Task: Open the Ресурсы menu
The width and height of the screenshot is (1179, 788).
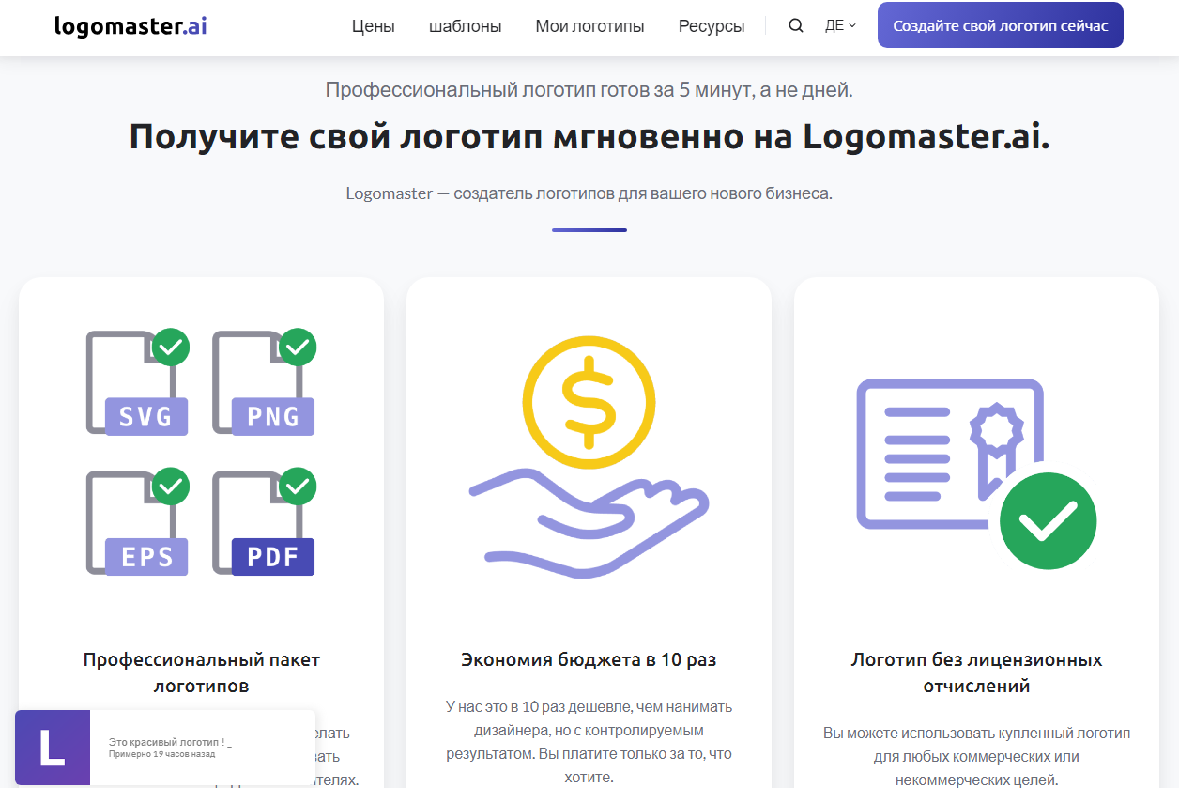Action: tap(712, 26)
